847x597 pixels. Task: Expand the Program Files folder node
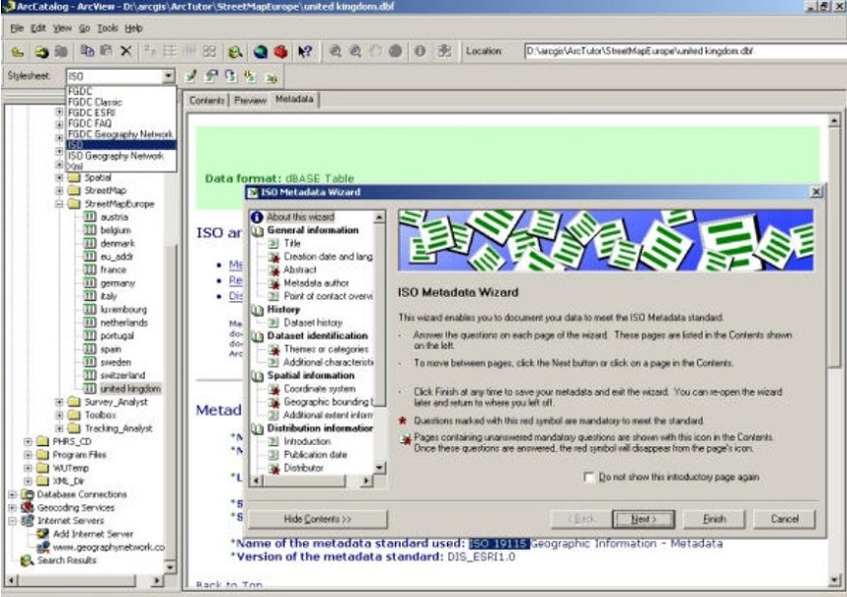pos(28,455)
